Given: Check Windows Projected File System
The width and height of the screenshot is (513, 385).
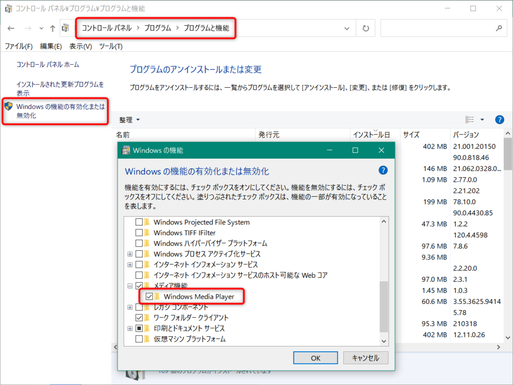Looking at the screenshot, I should (139, 222).
